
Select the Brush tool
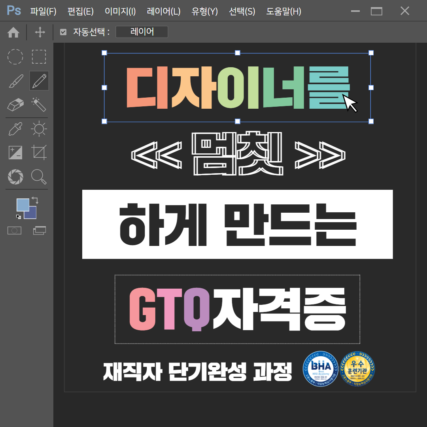tap(15, 81)
